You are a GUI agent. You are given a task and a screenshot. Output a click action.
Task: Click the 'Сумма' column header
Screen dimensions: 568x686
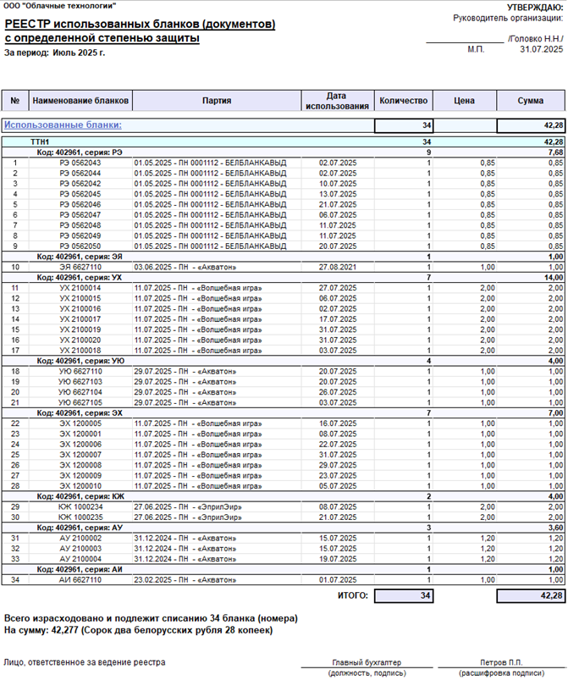coord(531,101)
